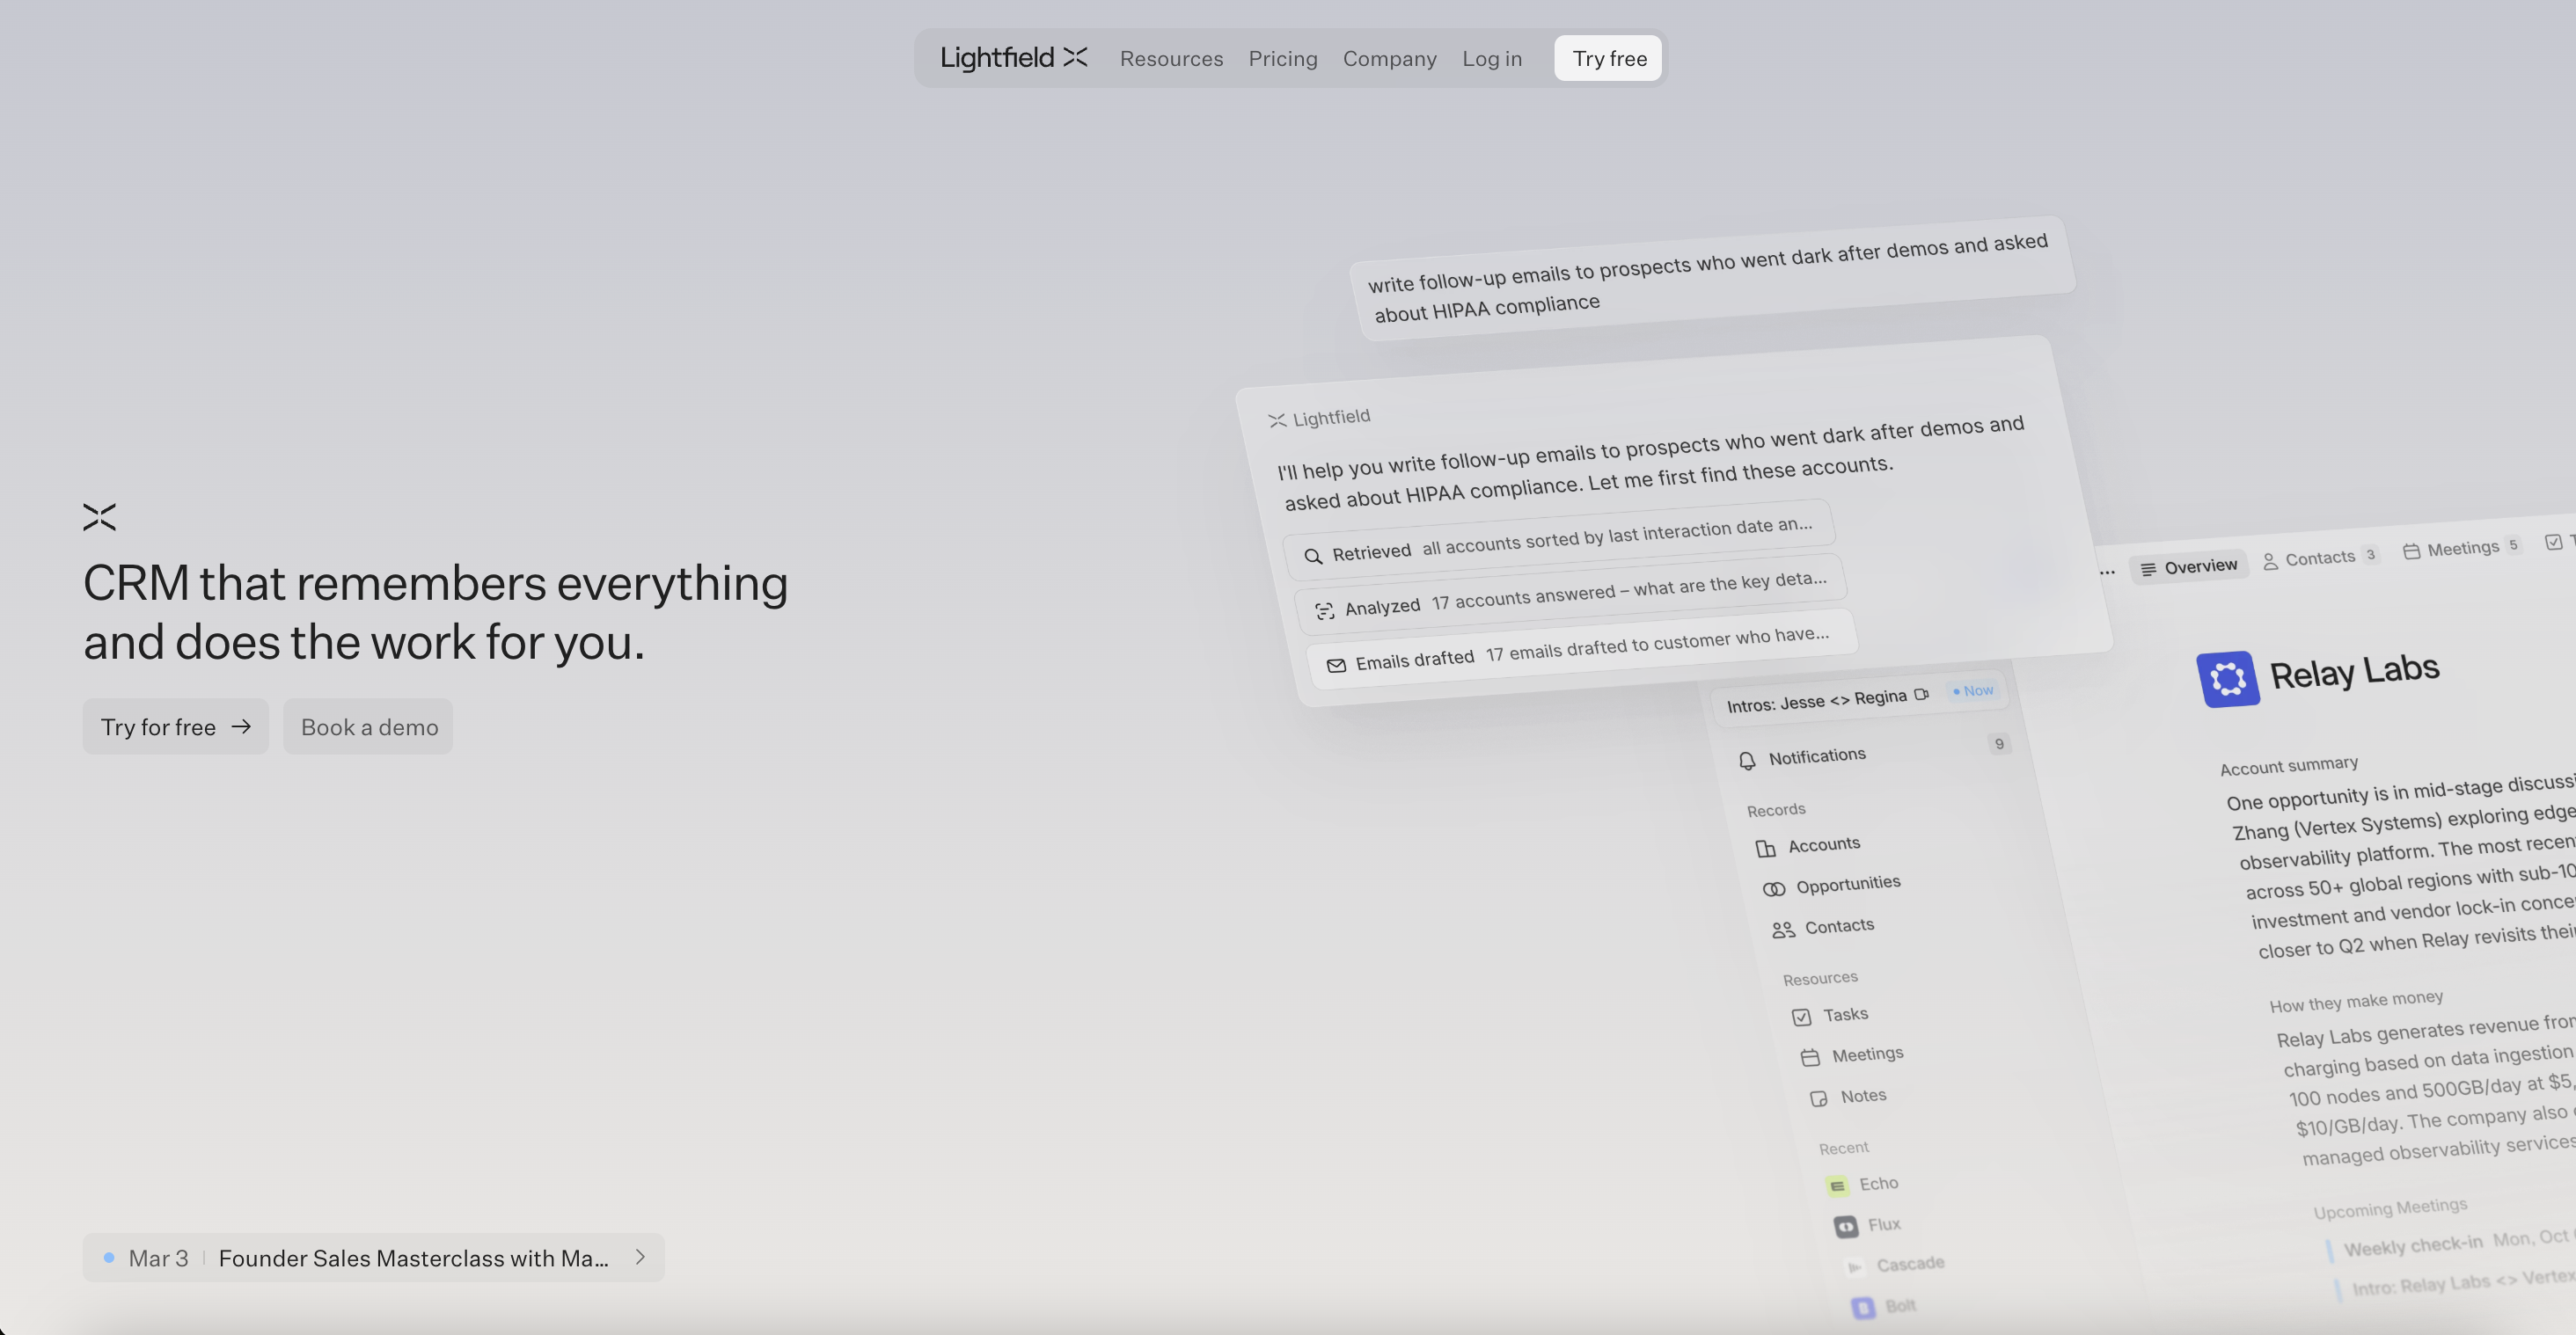Open the Resources nav menu
This screenshot has width=2576, height=1335.
click(1171, 58)
